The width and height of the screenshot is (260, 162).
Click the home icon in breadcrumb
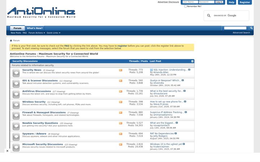[11, 40]
